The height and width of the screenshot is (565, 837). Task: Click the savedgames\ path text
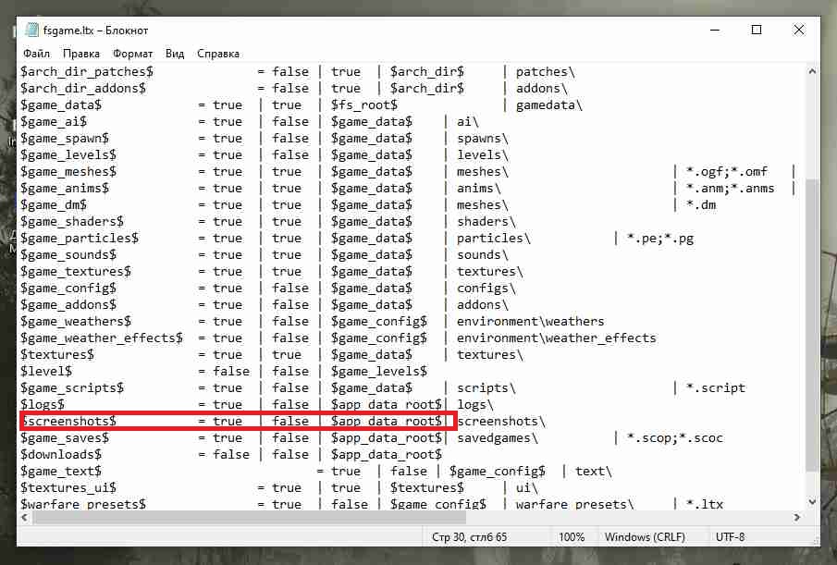(x=498, y=437)
